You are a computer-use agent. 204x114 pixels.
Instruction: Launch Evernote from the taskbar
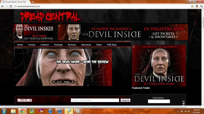pyautogui.click(x=32, y=111)
